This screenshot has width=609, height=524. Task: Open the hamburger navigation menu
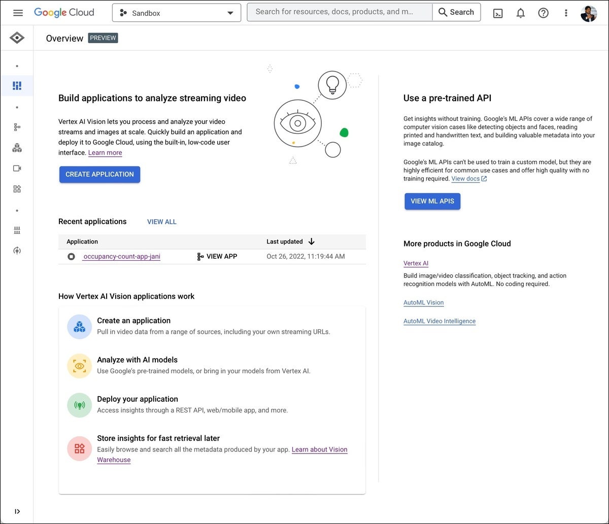point(18,13)
